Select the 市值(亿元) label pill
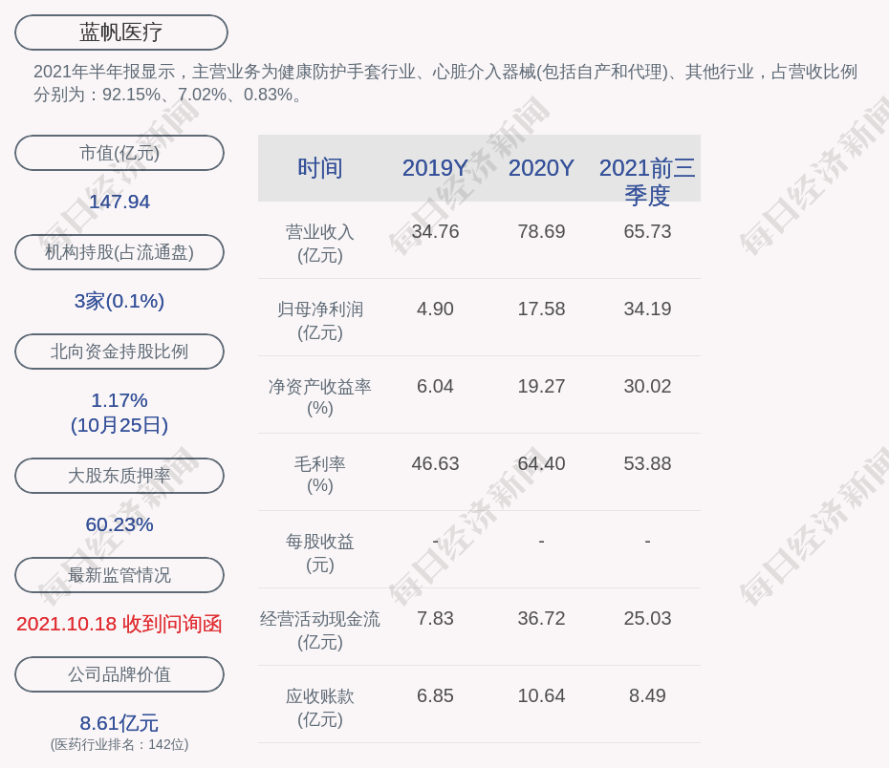889x768 pixels. [x=119, y=153]
